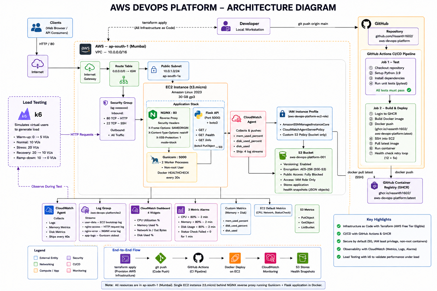Click the orange Docker Deploy on EC2 icon
The width and height of the screenshot is (437, 291).
235,258
